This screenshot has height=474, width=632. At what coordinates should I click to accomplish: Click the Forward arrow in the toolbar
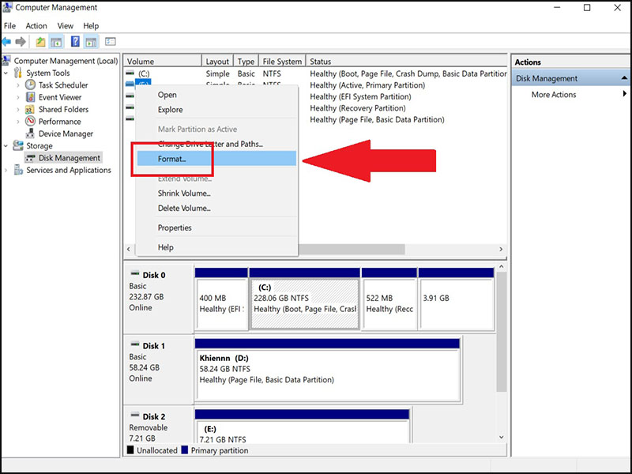point(20,42)
